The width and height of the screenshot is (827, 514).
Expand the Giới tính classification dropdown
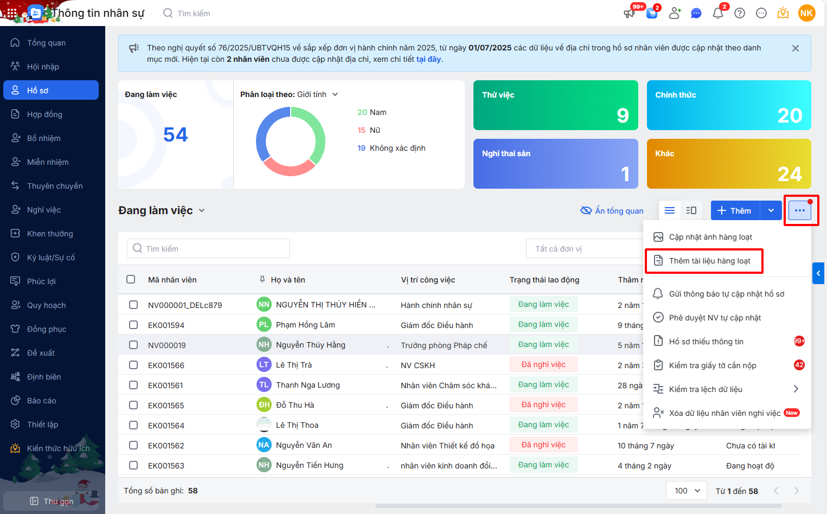point(335,94)
